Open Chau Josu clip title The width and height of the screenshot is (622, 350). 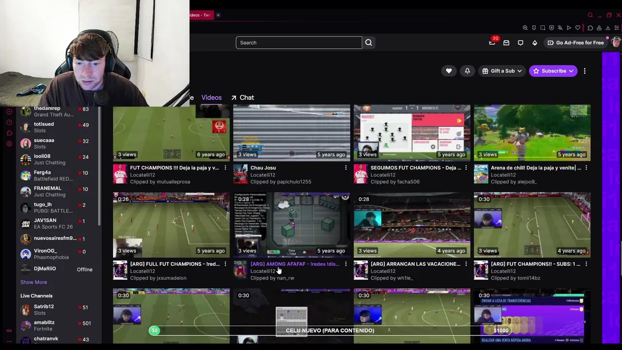263,168
